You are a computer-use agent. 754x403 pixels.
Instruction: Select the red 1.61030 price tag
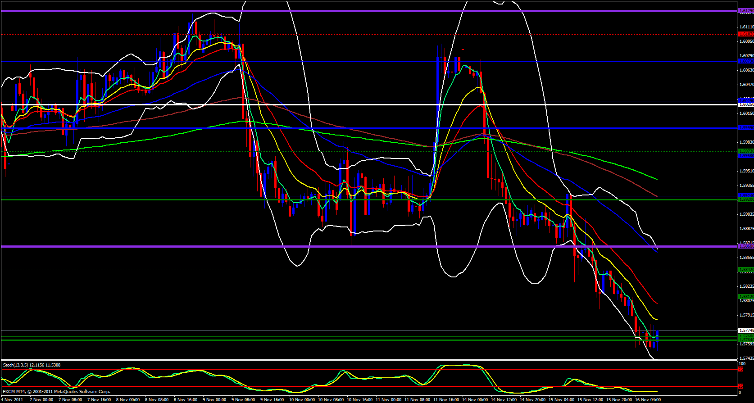[745, 34]
